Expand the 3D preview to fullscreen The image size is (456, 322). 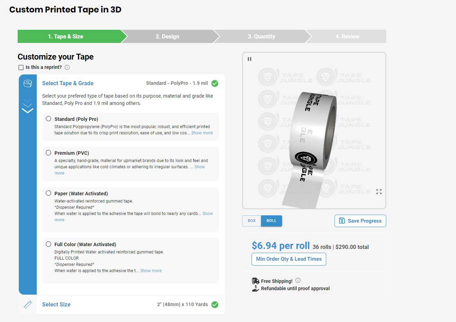point(379,191)
